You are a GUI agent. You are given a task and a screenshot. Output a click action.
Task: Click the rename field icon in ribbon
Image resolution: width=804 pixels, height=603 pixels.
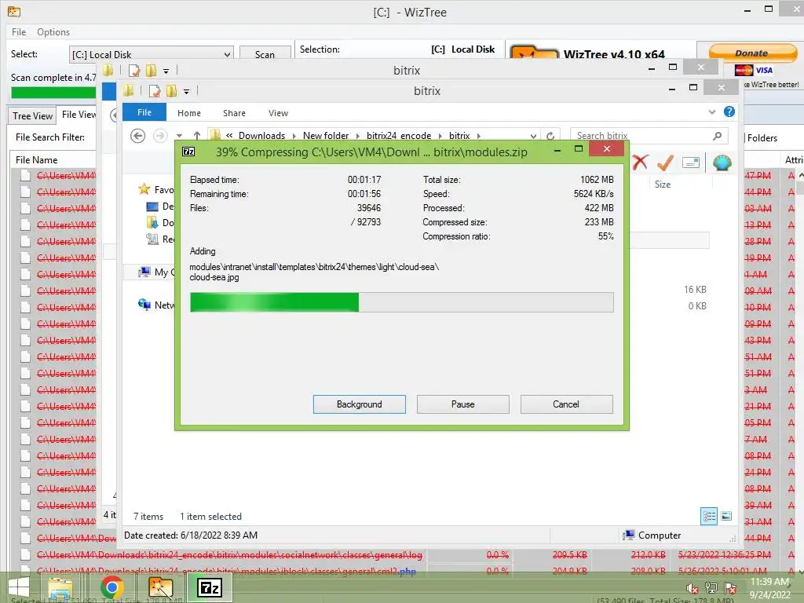click(x=691, y=163)
